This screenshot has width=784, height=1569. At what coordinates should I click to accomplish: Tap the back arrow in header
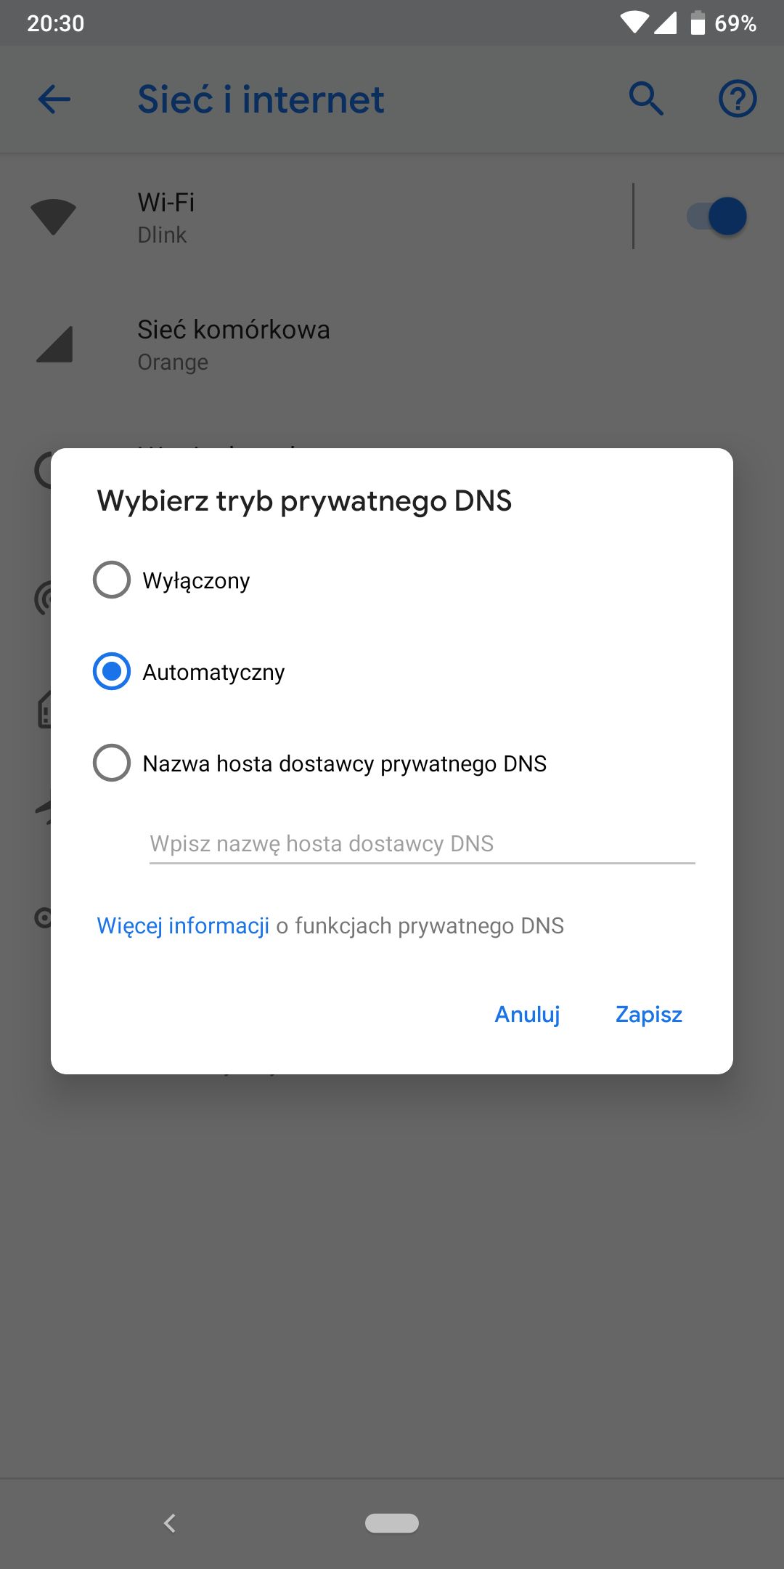pyautogui.click(x=54, y=99)
